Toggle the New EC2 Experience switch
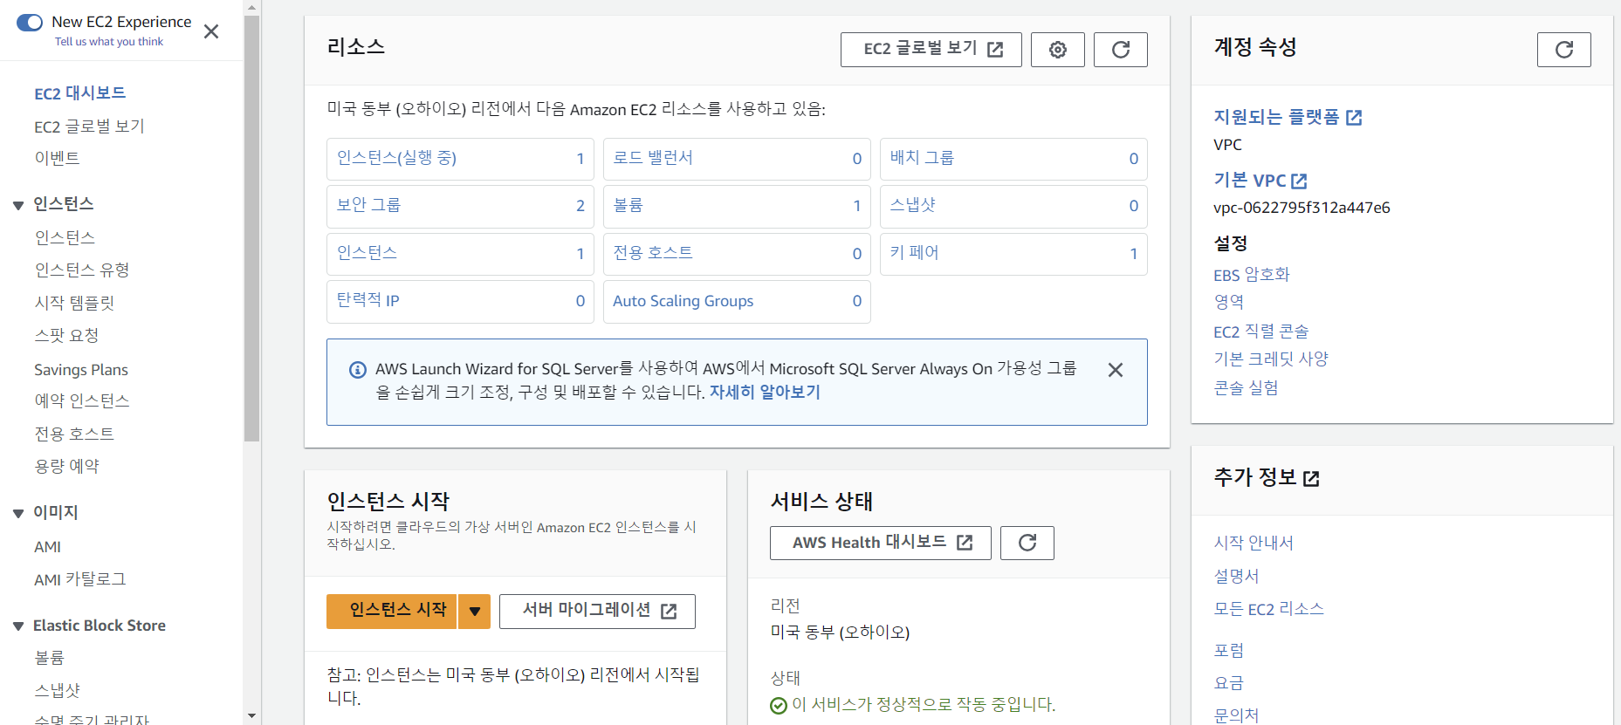Image resolution: width=1621 pixels, height=725 pixels. [x=30, y=23]
